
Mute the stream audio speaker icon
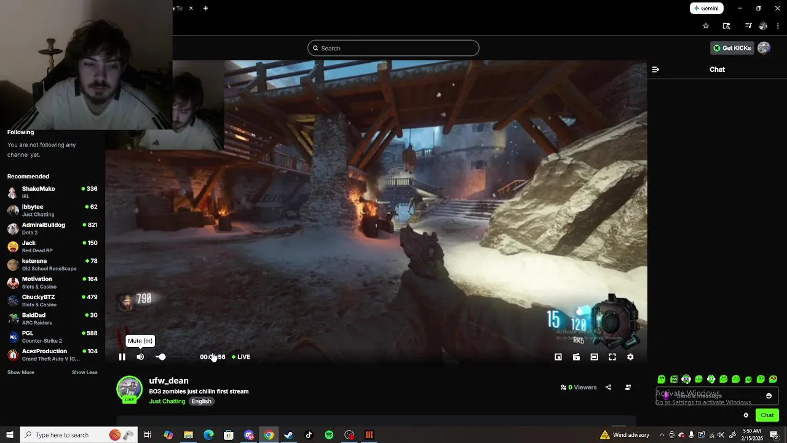click(140, 357)
